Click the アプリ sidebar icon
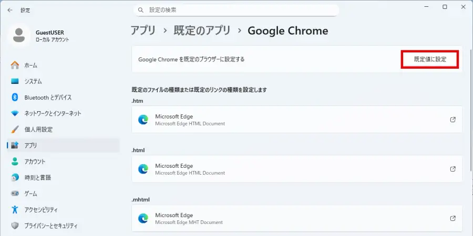This screenshot has height=236, width=473. 15,145
